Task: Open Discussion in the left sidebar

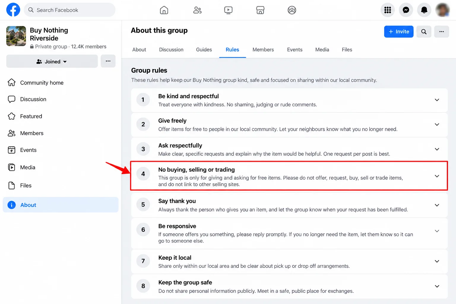Action: 61,99
